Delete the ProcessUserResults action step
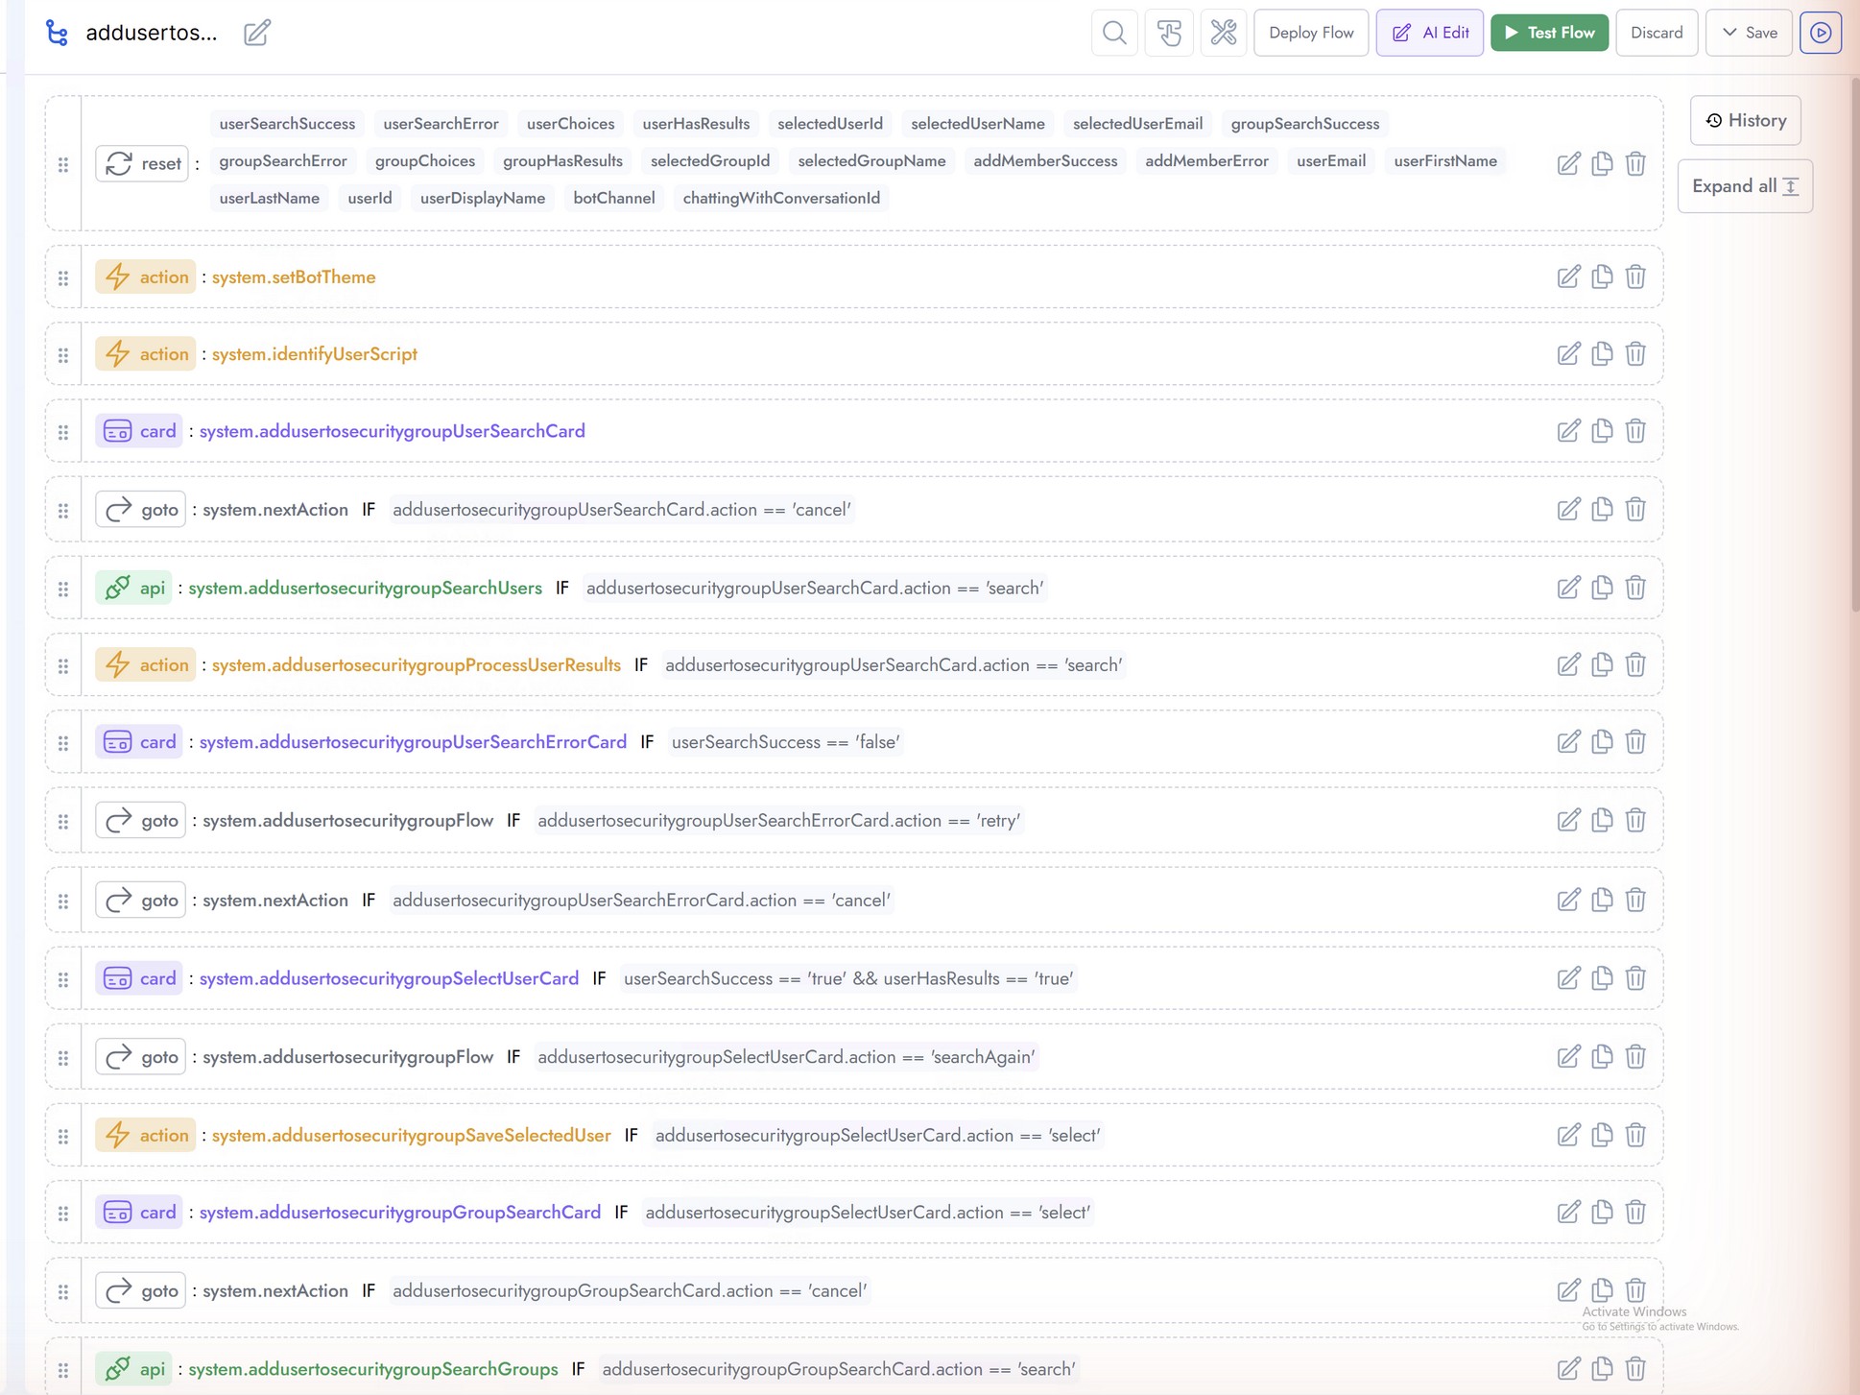 (1635, 664)
